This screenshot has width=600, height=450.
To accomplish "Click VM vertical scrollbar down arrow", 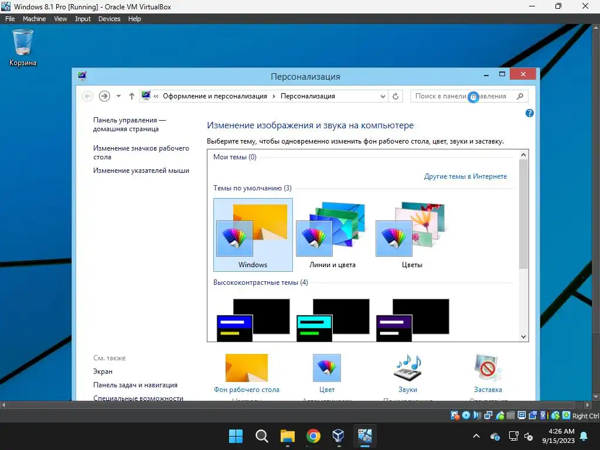I will click(x=596, y=397).
